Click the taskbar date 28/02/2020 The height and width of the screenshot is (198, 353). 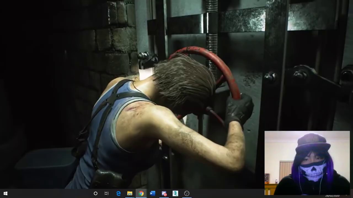click(x=332, y=196)
